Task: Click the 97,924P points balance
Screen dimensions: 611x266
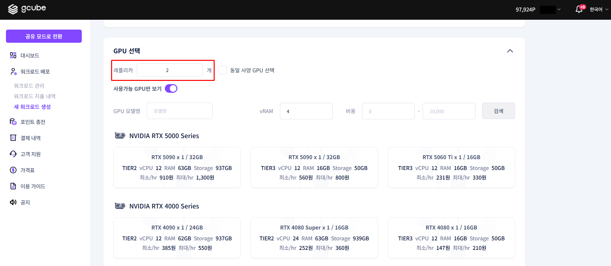Action: coord(526,10)
